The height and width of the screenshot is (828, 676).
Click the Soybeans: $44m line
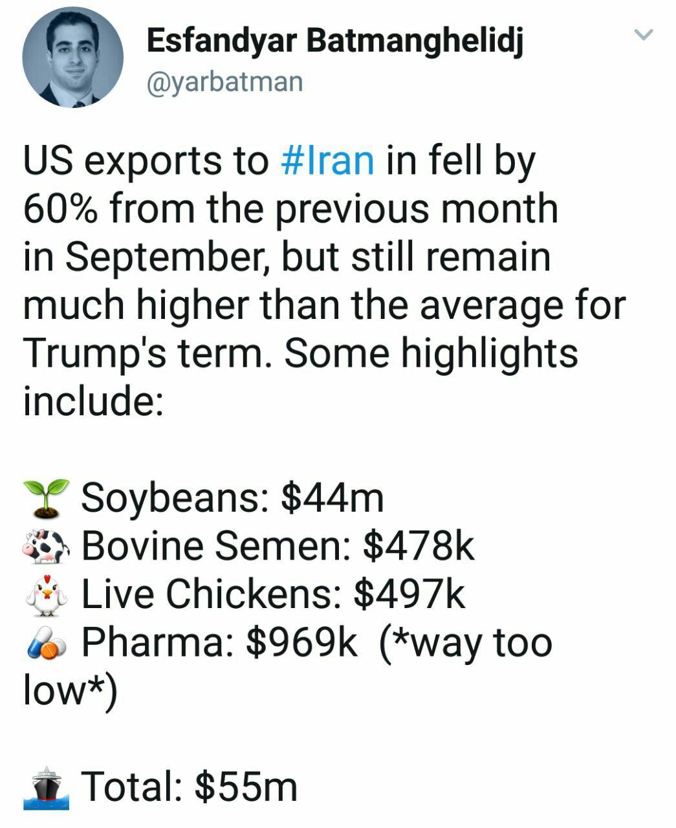[x=232, y=499]
